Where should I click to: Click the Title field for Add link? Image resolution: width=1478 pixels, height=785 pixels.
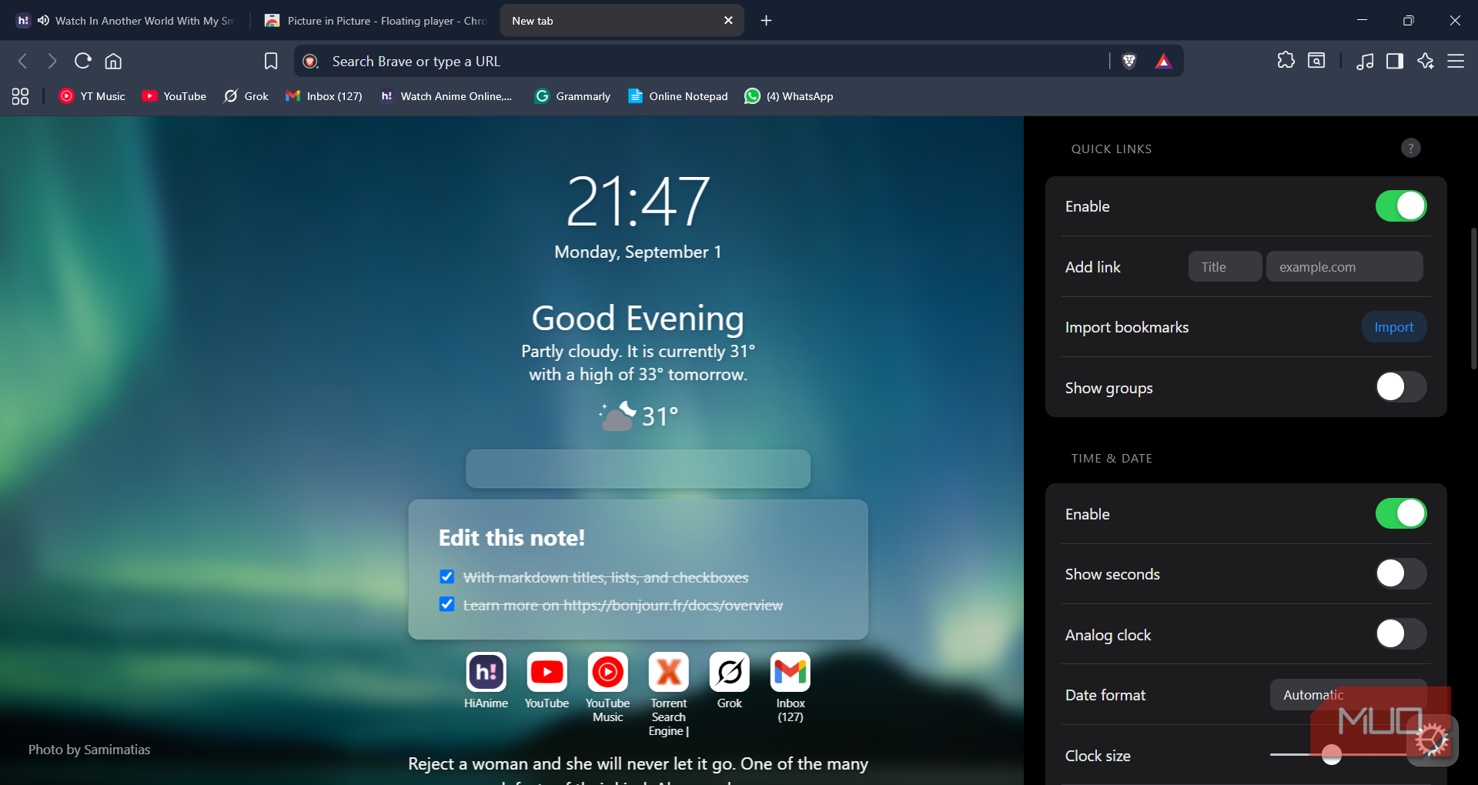tap(1225, 267)
